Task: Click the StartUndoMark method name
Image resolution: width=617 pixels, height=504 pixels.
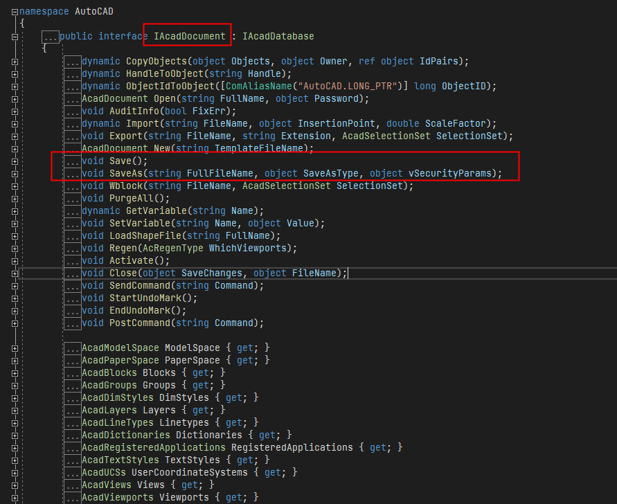Action: click(147, 298)
